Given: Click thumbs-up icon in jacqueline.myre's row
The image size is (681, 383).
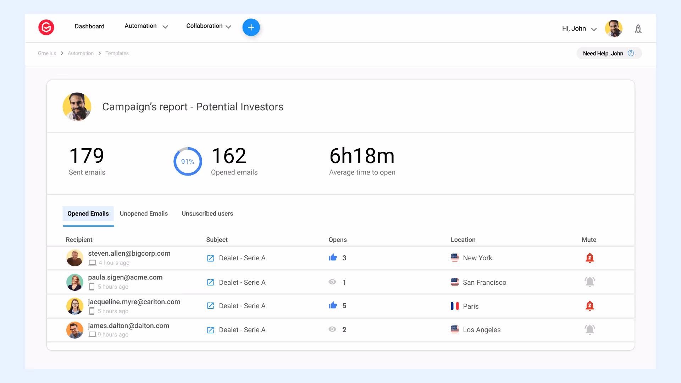Looking at the screenshot, I should (x=333, y=305).
